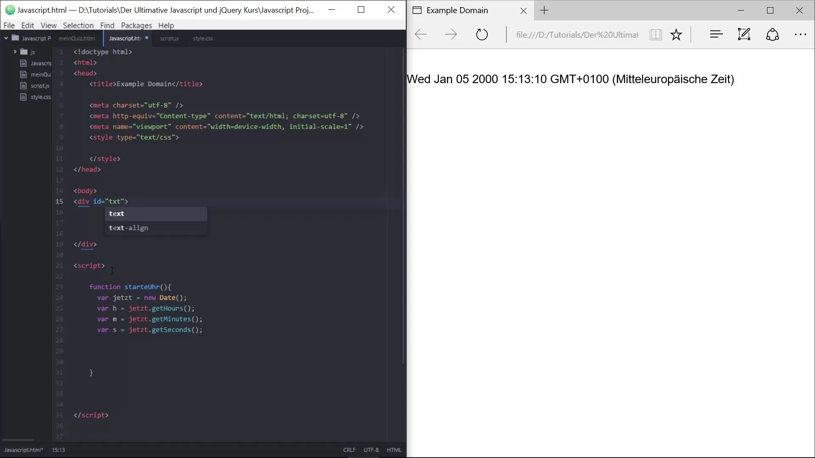Image resolution: width=815 pixels, height=458 pixels.
Task: Open the Find menu
Action: coord(107,25)
